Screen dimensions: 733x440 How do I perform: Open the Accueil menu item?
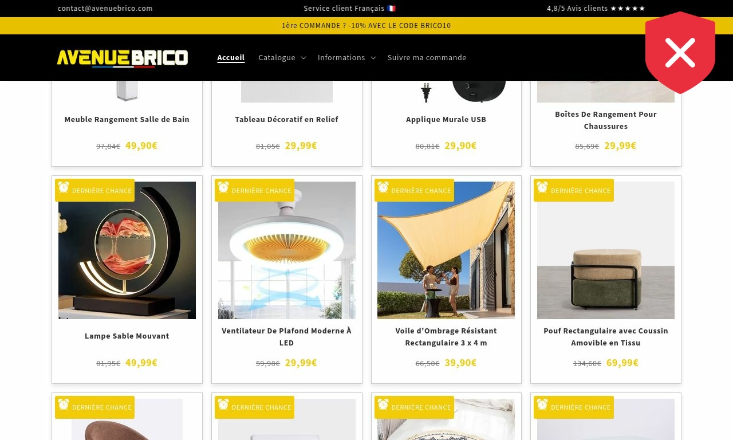pos(231,57)
